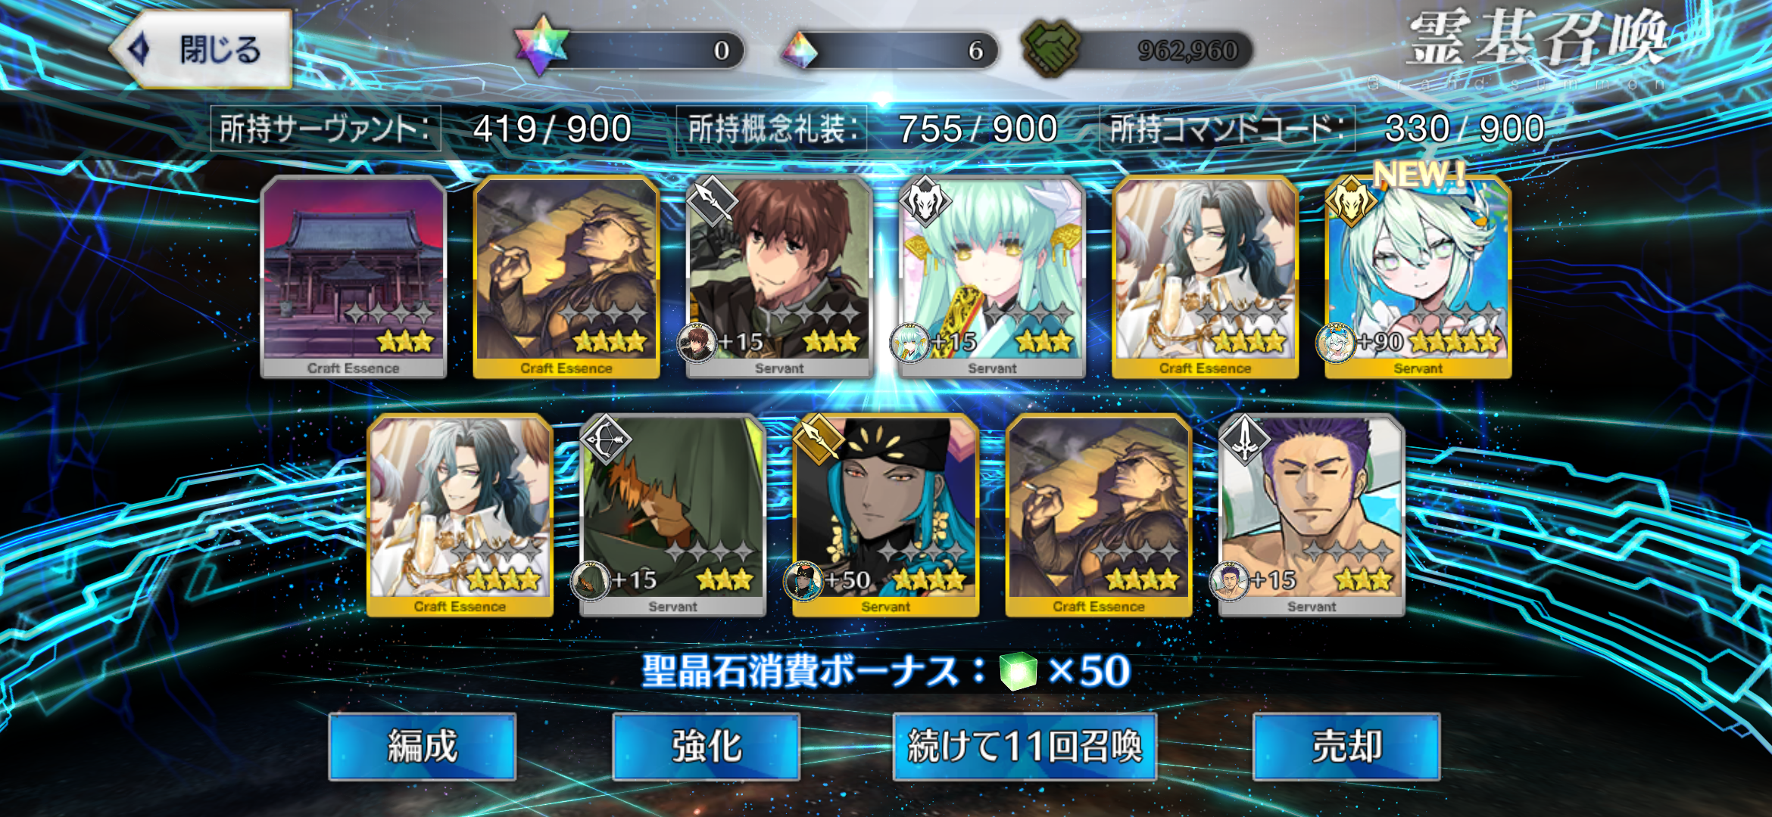Tap the Lancer class icon on brown-haired servant
The image size is (1772, 817).
pyautogui.click(x=711, y=200)
